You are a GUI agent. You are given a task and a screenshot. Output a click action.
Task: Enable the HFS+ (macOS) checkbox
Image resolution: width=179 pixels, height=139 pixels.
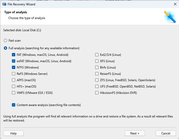tap(13, 86)
